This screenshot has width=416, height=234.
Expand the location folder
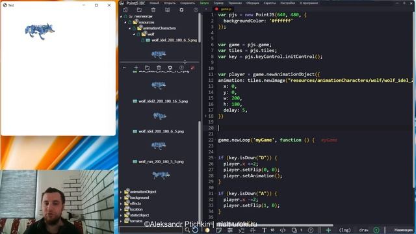click(122, 209)
